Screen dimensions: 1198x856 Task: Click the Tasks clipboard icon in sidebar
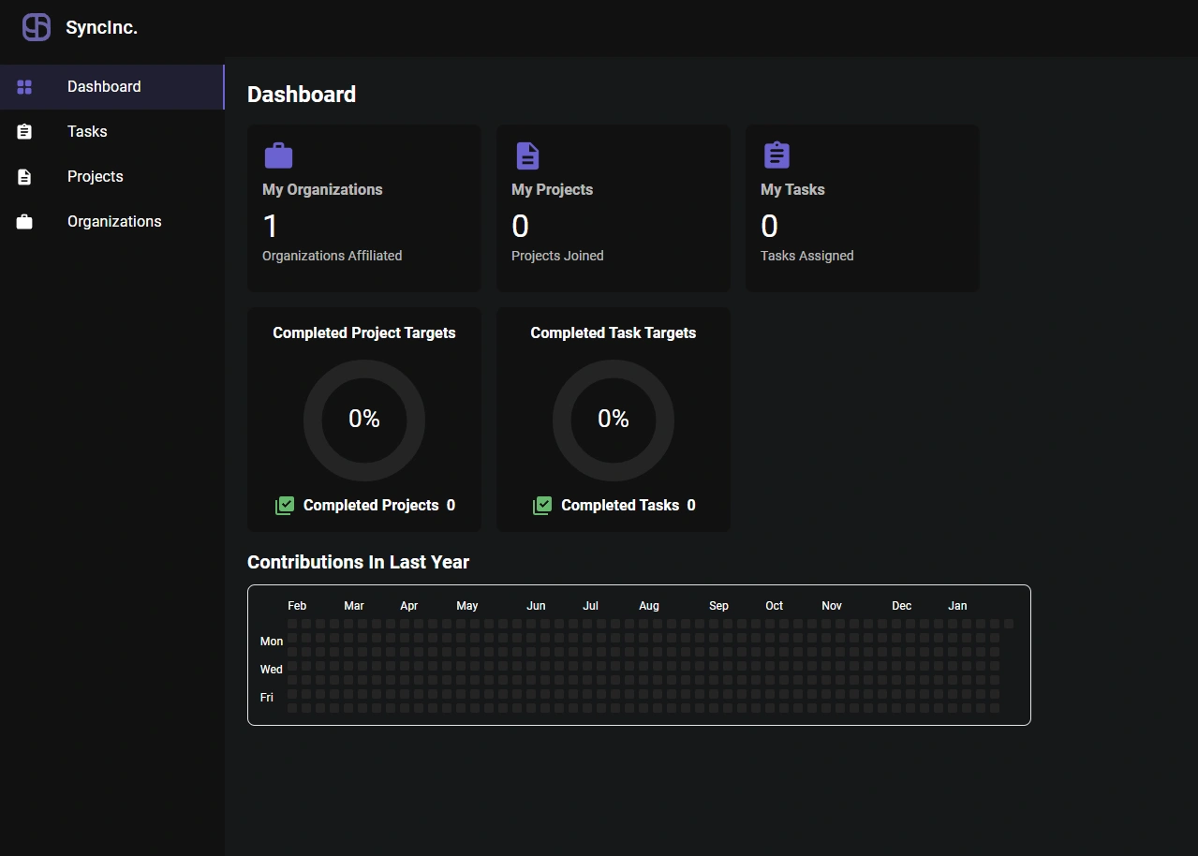point(25,132)
